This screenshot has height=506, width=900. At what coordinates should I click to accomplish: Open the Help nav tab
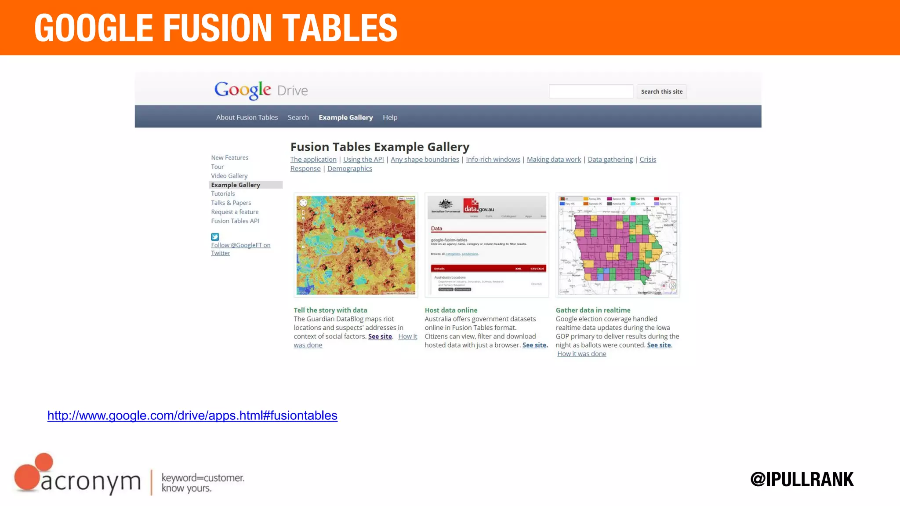(x=390, y=117)
